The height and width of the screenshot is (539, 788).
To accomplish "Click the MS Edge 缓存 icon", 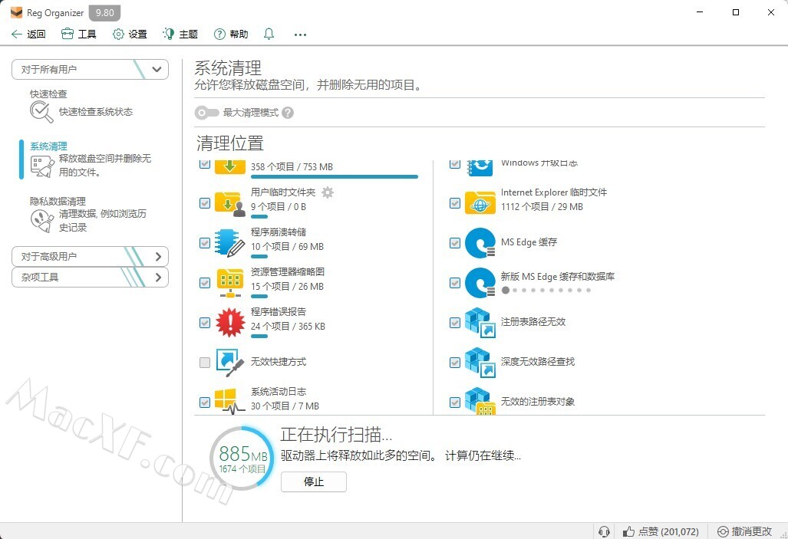I will [x=480, y=243].
